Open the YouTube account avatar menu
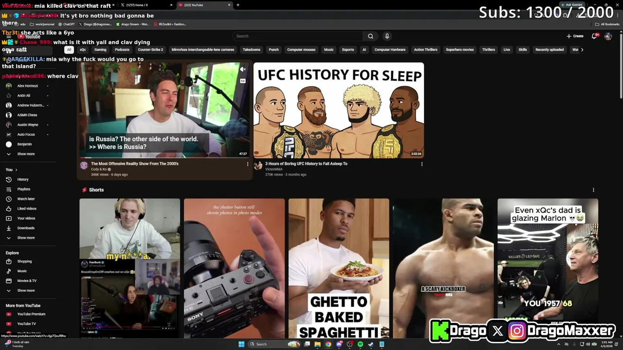The height and width of the screenshot is (350, 623). tap(608, 36)
